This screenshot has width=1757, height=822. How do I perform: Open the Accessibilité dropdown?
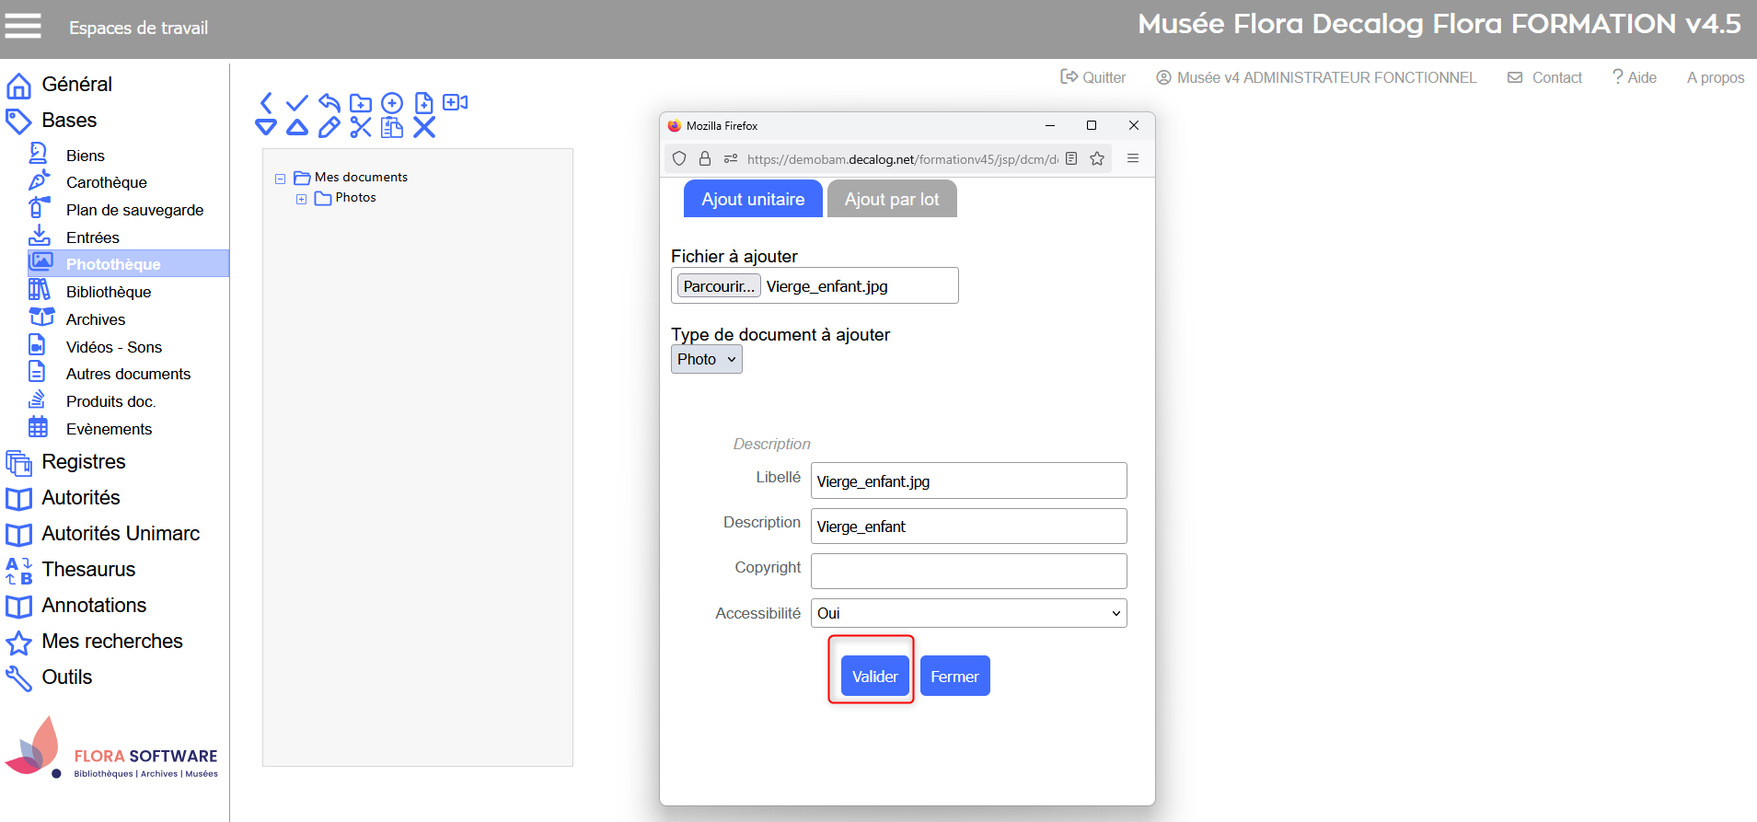[x=968, y=614]
